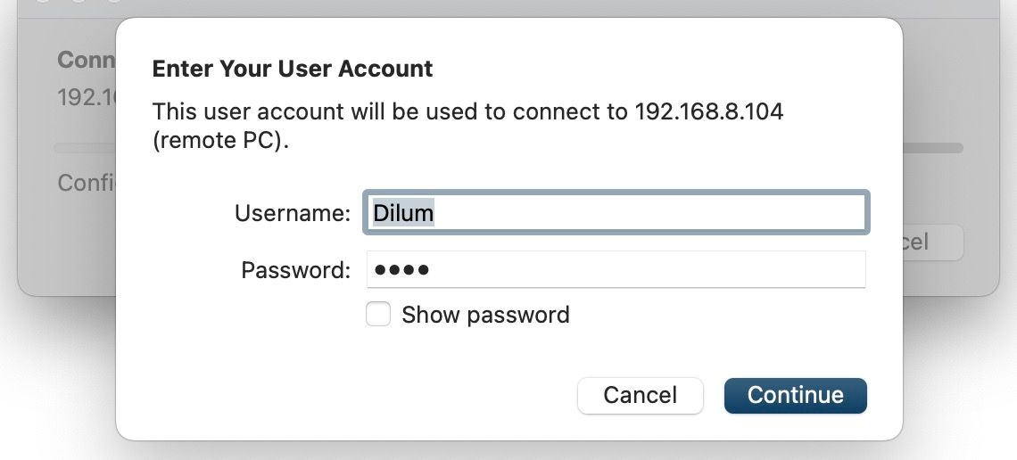This screenshot has height=460, width=1017.
Task: Click the background "Confi" status text
Action: pos(86,183)
